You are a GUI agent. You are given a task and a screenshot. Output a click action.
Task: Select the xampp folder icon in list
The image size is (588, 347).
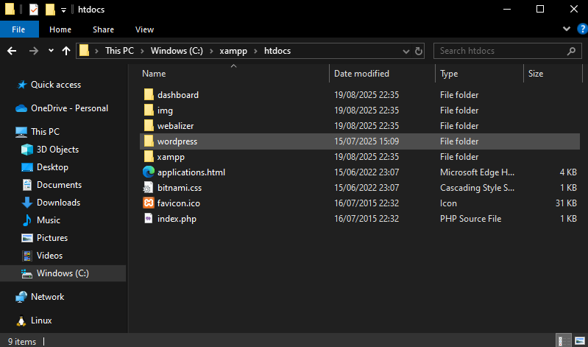(149, 157)
